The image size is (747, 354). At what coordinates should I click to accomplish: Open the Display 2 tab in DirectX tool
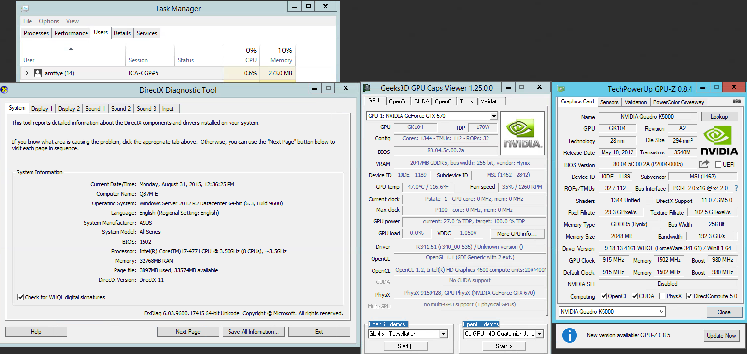(69, 109)
